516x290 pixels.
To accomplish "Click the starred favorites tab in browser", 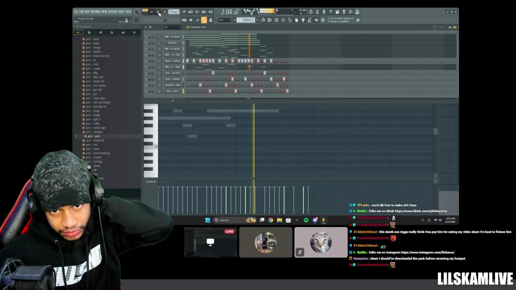I will (134, 32).
